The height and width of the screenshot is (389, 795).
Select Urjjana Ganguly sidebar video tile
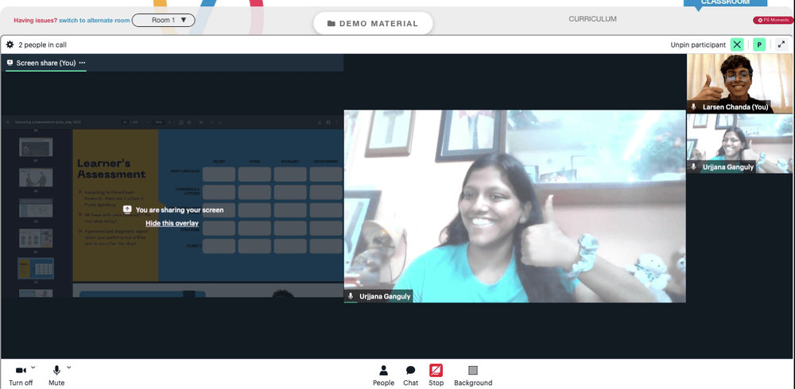coord(739,144)
